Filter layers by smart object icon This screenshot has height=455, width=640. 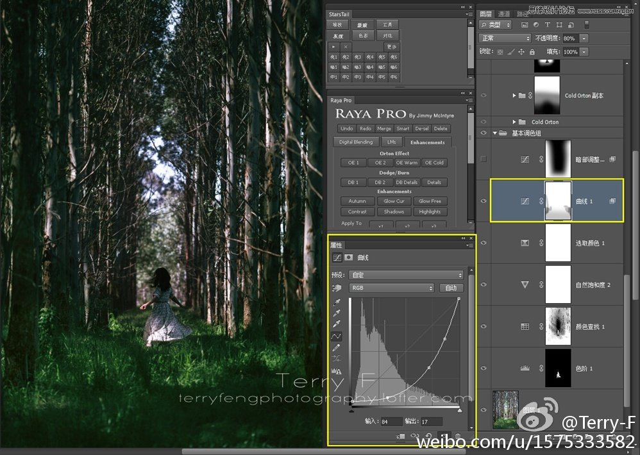pyautogui.click(x=571, y=25)
